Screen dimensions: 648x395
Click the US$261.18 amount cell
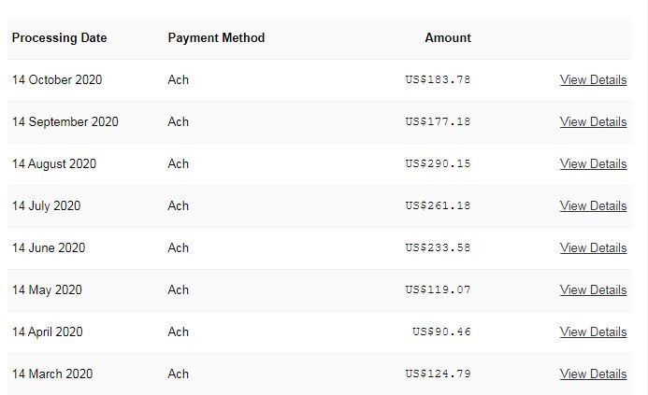coord(438,206)
